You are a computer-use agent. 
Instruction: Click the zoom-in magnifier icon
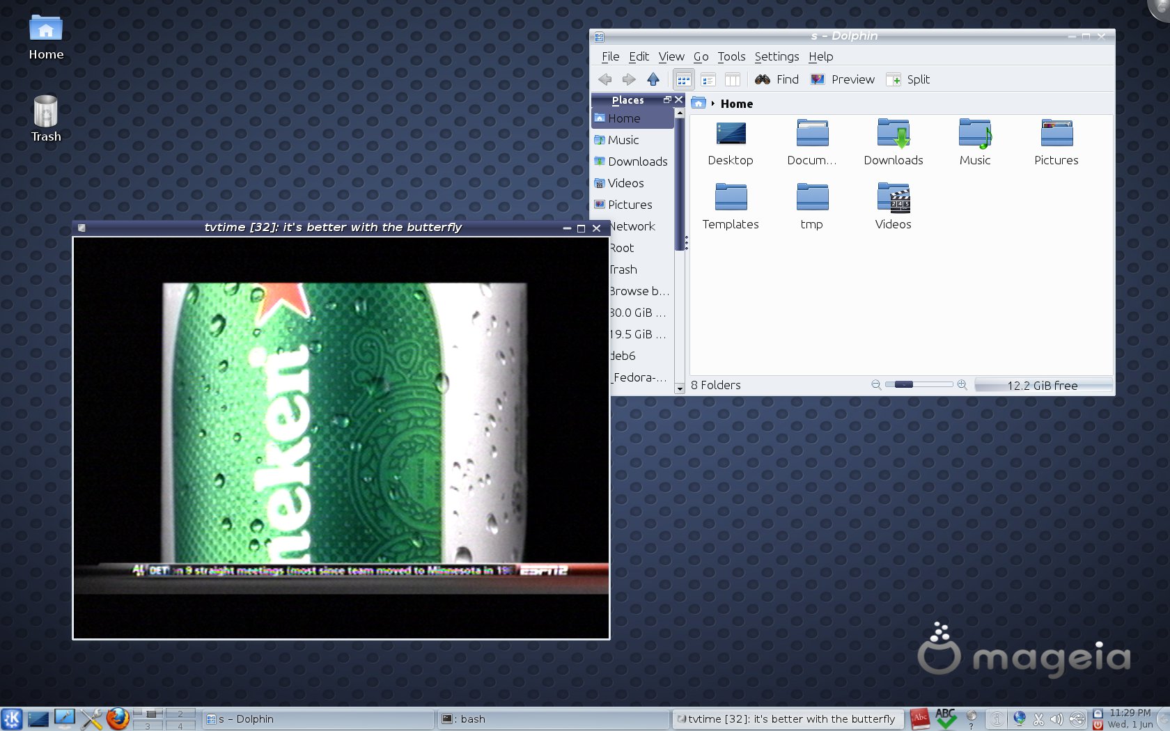pyautogui.click(x=962, y=384)
